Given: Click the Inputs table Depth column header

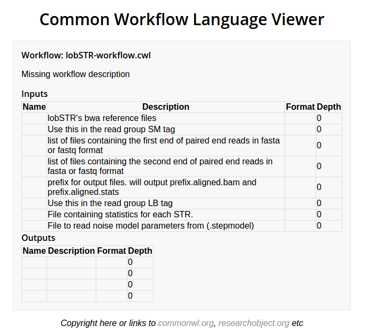Looking at the screenshot, I should coord(329,107).
